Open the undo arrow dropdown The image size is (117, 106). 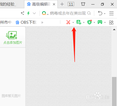click(x=105, y=14)
